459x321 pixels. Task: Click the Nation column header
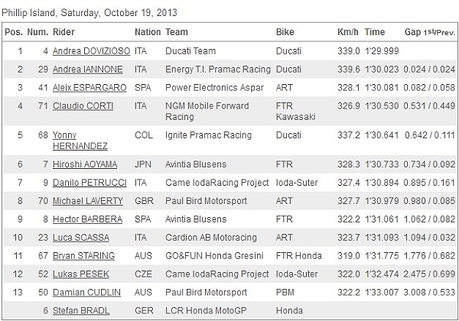(x=148, y=33)
